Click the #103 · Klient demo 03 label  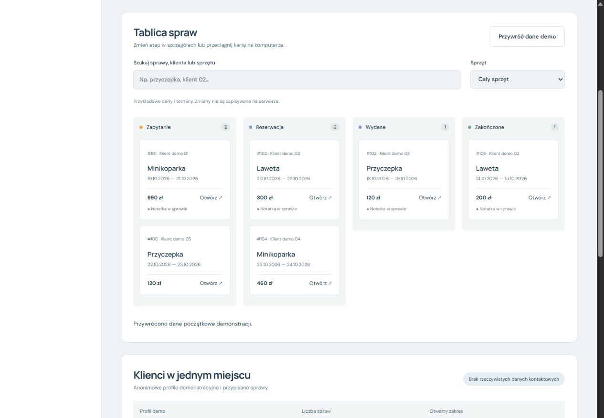coord(388,153)
